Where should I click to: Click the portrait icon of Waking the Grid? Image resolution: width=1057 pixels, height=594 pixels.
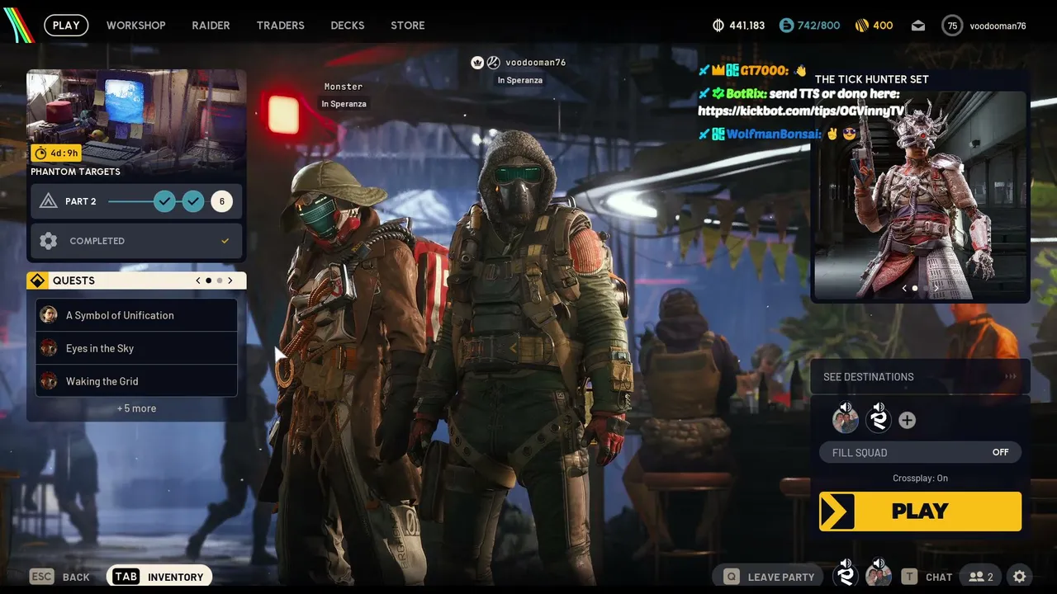click(49, 381)
